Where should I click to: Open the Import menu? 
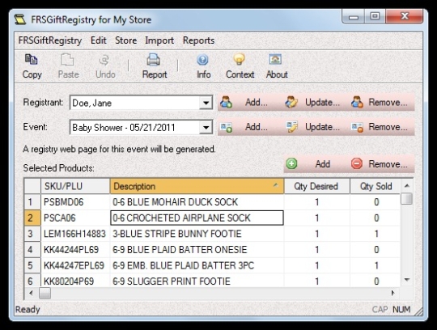[159, 40]
